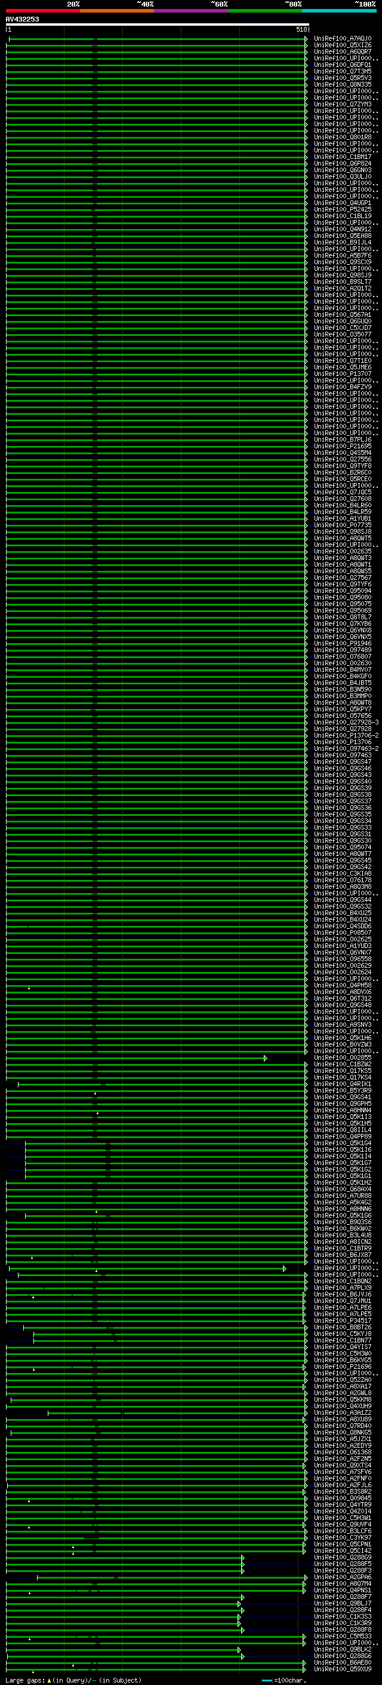Image resolution: width=382 pixels, height=1685 pixels.
Task: Click the UniRef100_C1BL19 label
Action: coord(343,216)
